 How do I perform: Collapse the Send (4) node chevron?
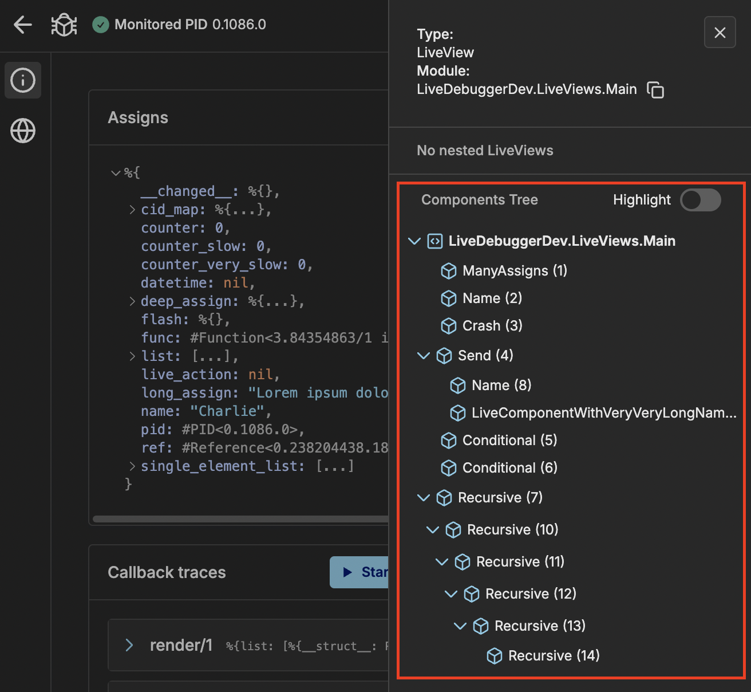[x=424, y=356]
